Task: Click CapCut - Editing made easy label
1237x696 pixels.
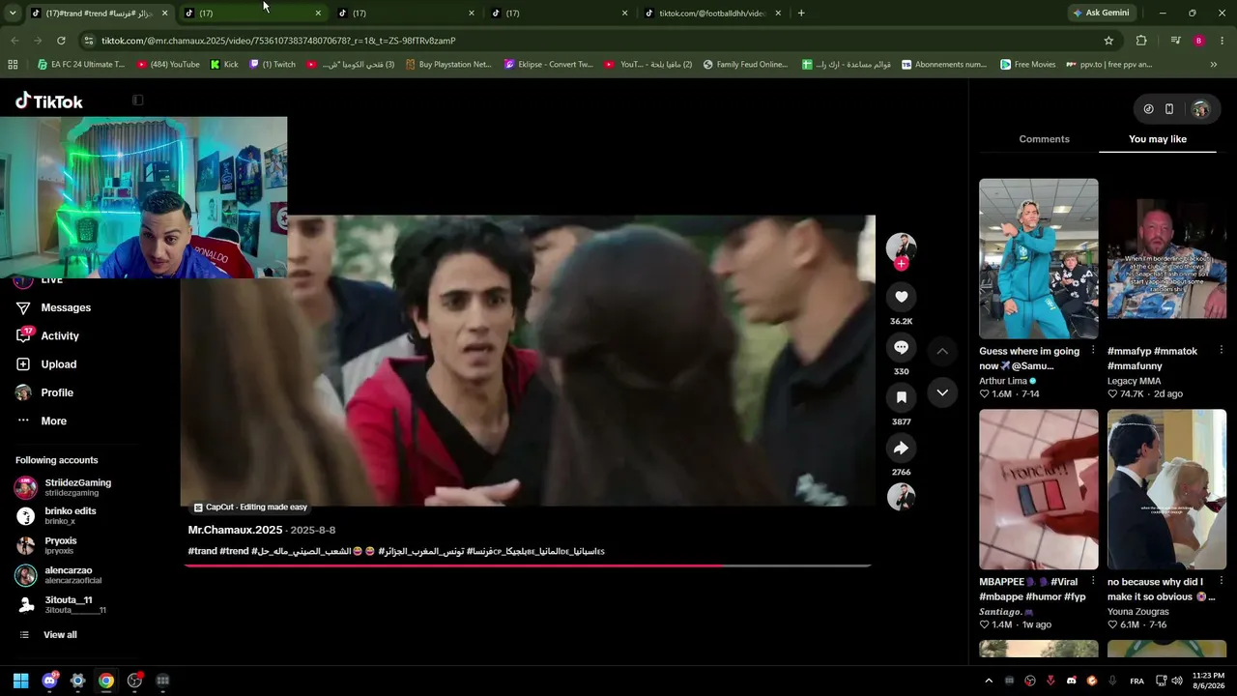Action: click(x=250, y=507)
